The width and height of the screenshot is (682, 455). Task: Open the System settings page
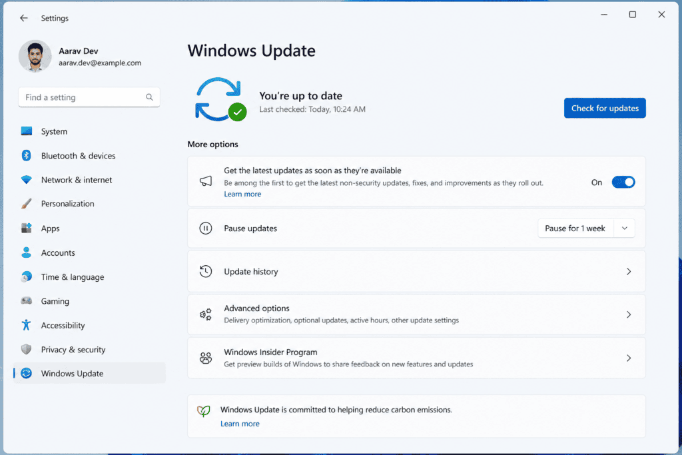point(89,131)
